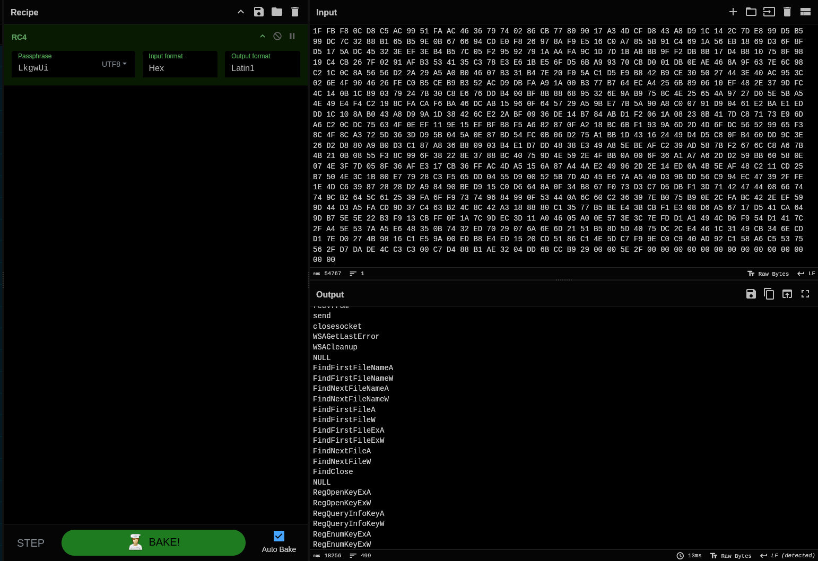The width and height of the screenshot is (818, 561).
Task: Disable the RC4 operation
Action: pyautogui.click(x=277, y=36)
